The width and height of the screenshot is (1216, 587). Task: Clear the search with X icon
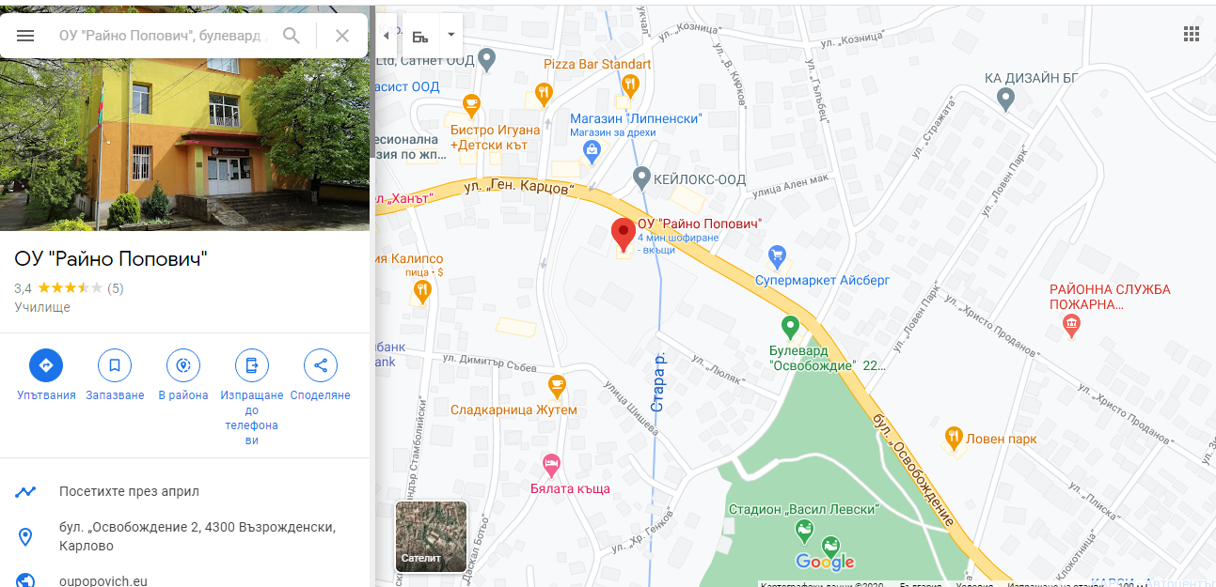342,36
